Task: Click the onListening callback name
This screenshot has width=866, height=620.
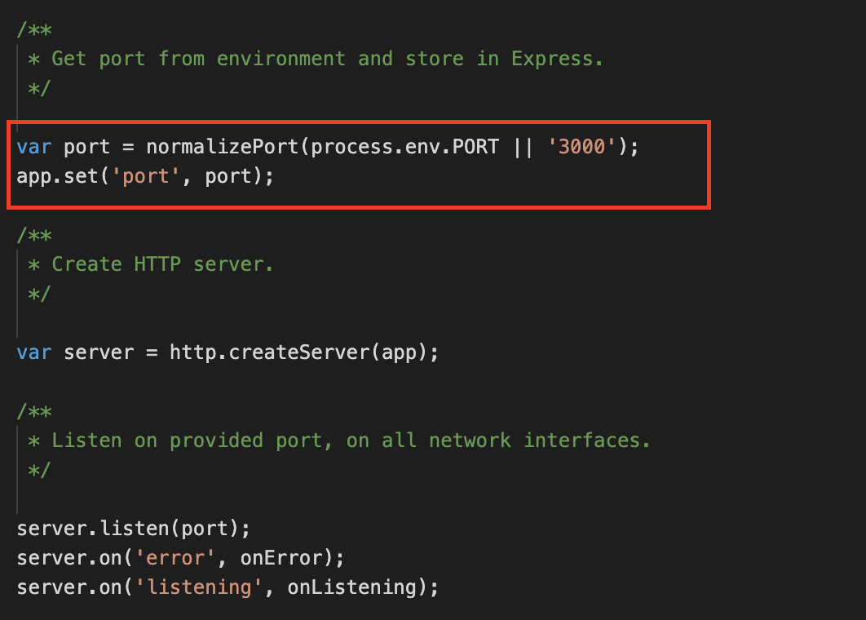Action: (351, 587)
